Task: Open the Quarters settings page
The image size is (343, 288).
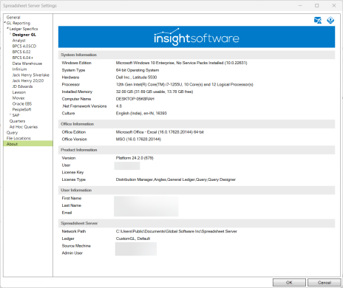Action: 17,121
